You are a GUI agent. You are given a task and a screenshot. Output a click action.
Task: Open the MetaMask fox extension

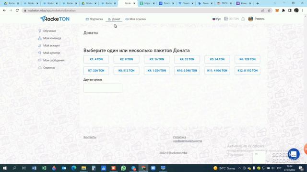277,11
